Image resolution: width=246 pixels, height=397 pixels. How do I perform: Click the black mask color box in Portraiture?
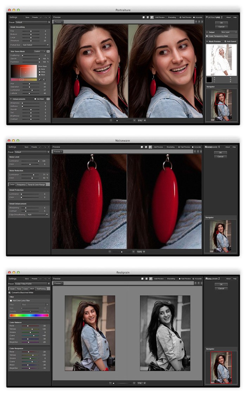pyautogui.click(x=209, y=80)
